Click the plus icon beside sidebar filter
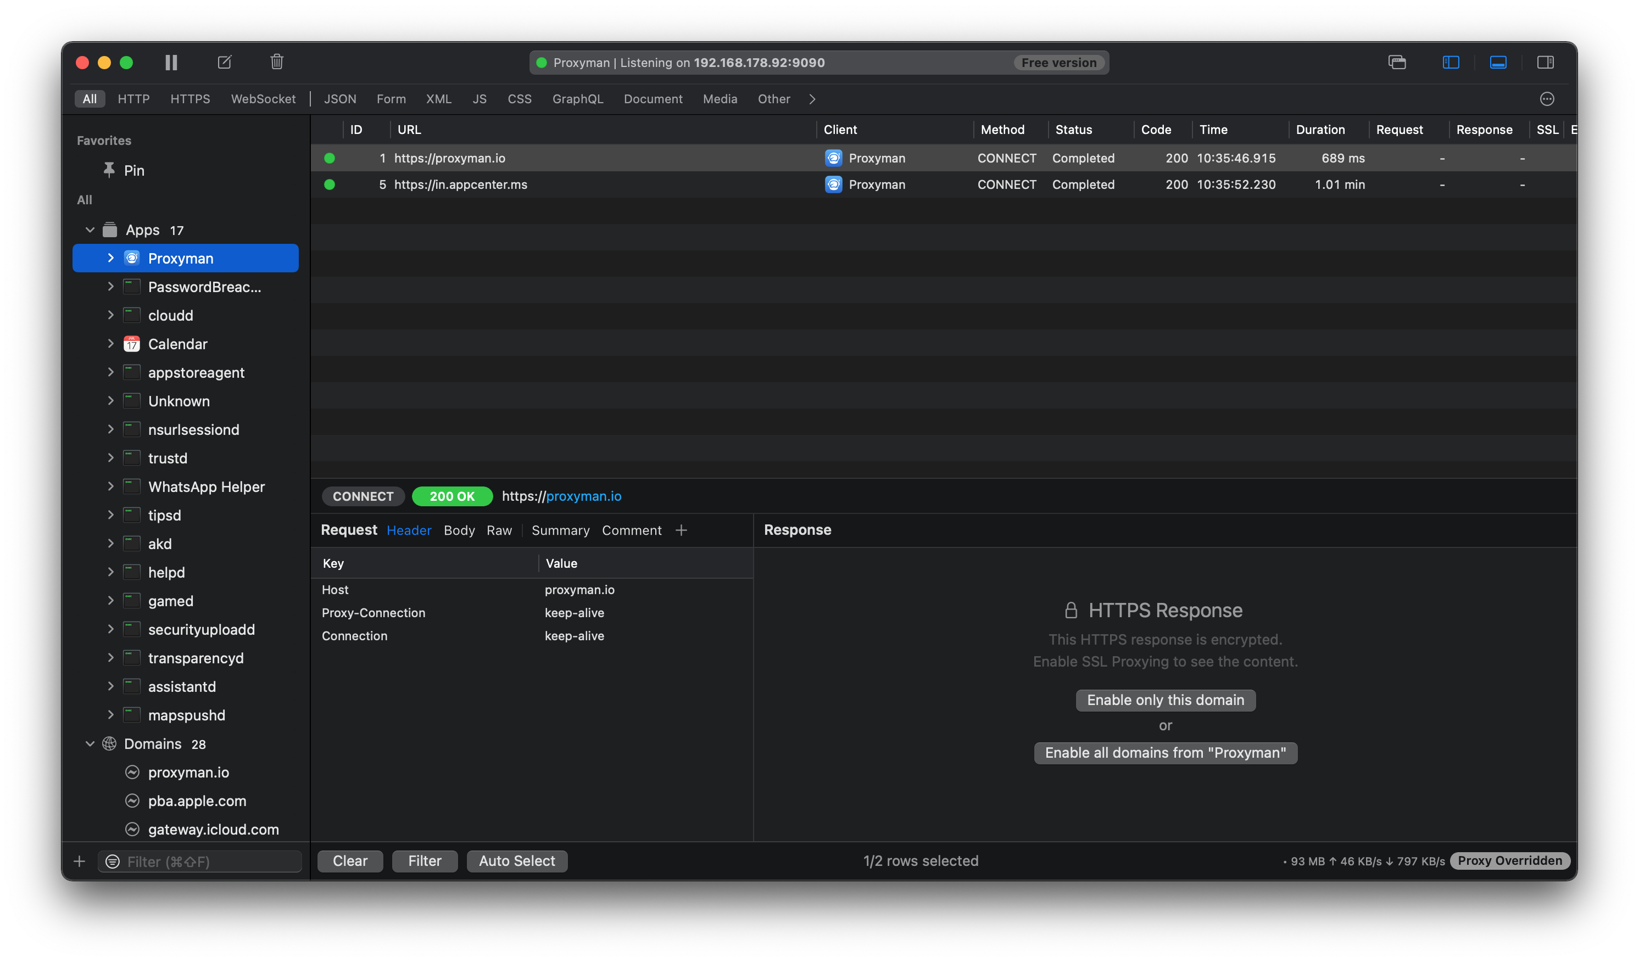Image resolution: width=1639 pixels, height=962 pixels. click(79, 862)
